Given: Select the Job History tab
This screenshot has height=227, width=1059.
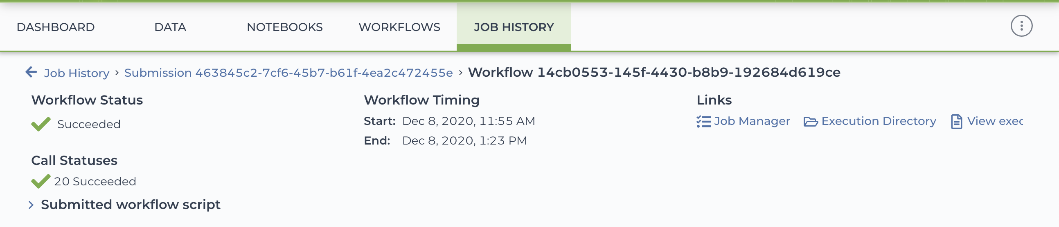Looking at the screenshot, I should (514, 27).
